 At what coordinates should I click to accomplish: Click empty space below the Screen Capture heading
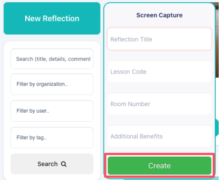coord(159,23)
